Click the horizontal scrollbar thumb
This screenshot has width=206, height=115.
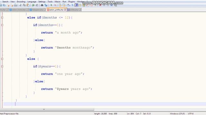pos(47,109)
